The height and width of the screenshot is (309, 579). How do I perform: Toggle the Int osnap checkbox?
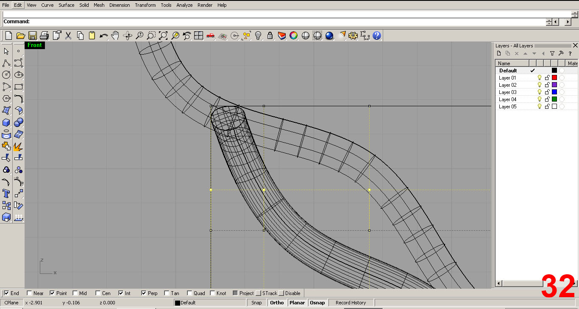121,293
